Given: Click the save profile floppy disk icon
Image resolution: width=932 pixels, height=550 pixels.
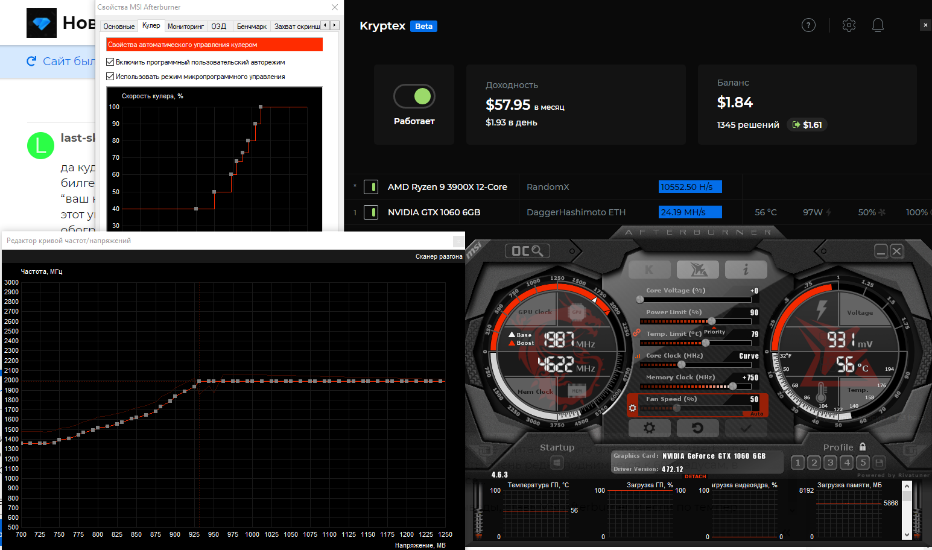Looking at the screenshot, I should click(x=880, y=463).
